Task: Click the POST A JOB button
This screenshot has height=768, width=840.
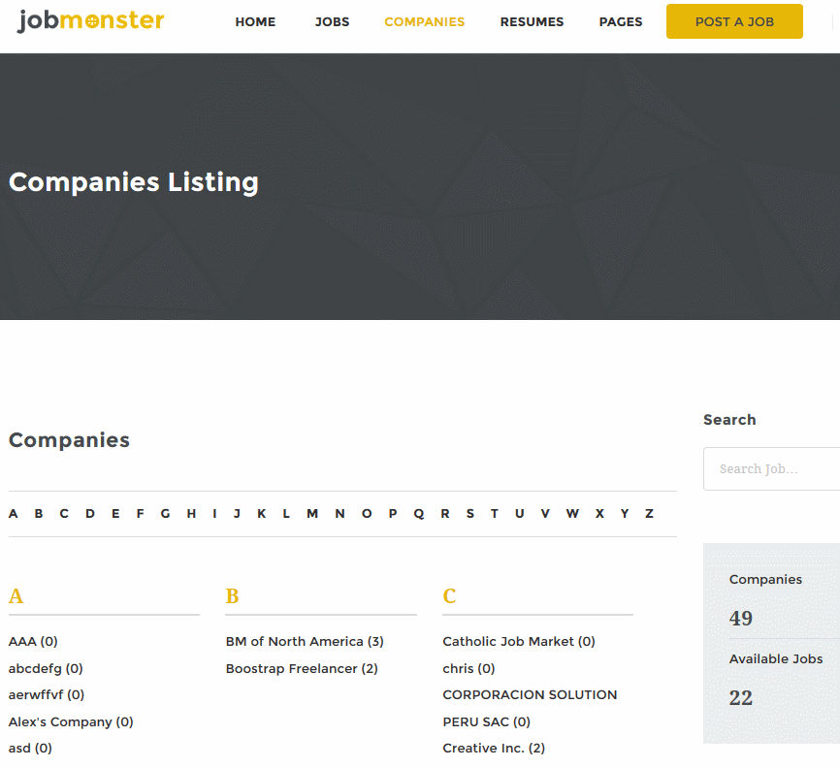Action: tap(734, 21)
